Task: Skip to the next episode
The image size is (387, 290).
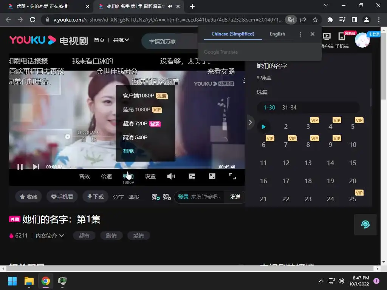Action: click(x=36, y=167)
